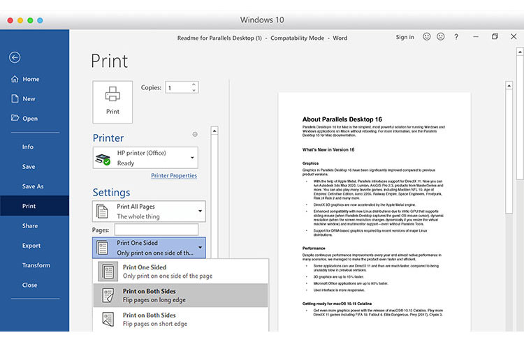The width and height of the screenshot is (524, 342).
Task: Click the HP printer status icon
Action: (x=103, y=158)
